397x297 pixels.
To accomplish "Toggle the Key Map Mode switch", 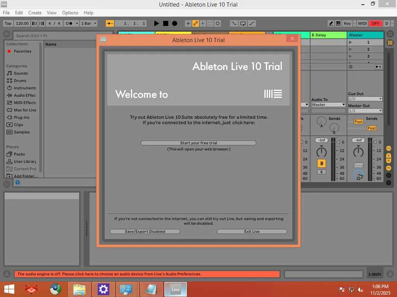I will coord(347,24).
